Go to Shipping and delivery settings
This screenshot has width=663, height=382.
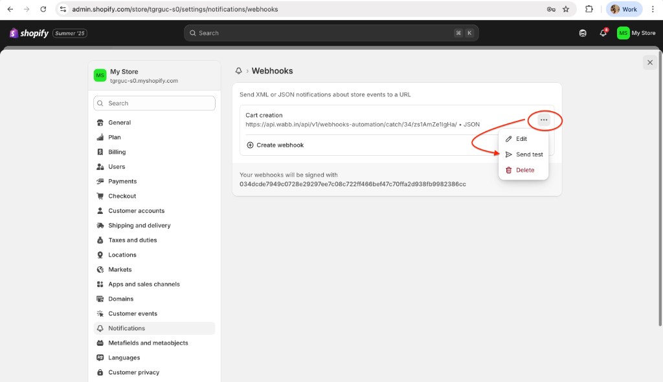154,226
